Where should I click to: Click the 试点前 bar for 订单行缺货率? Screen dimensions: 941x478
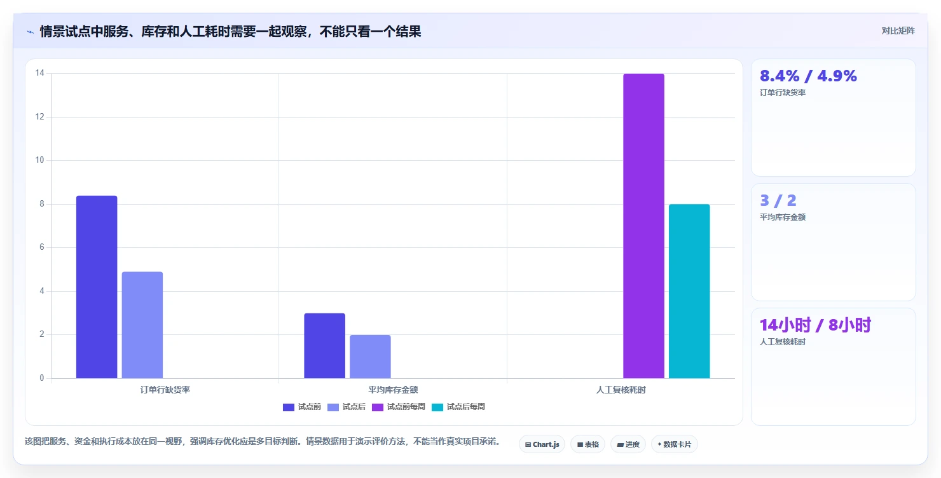click(97, 287)
